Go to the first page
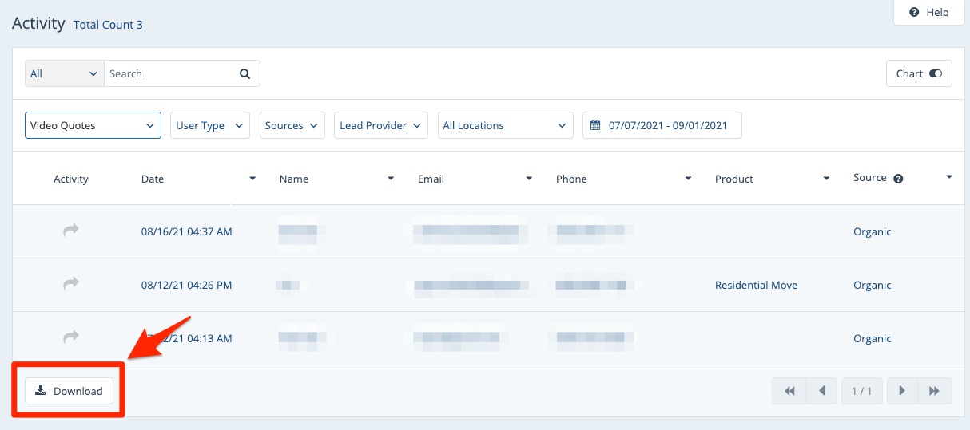The height and width of the screenshot is (430, 970). pyautogui.click(x=789, y=391)
